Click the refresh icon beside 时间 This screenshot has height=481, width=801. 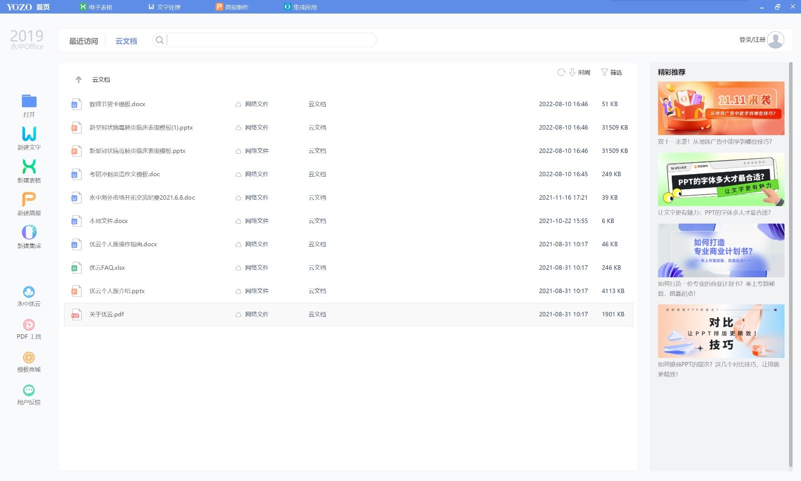coord(561,73)
